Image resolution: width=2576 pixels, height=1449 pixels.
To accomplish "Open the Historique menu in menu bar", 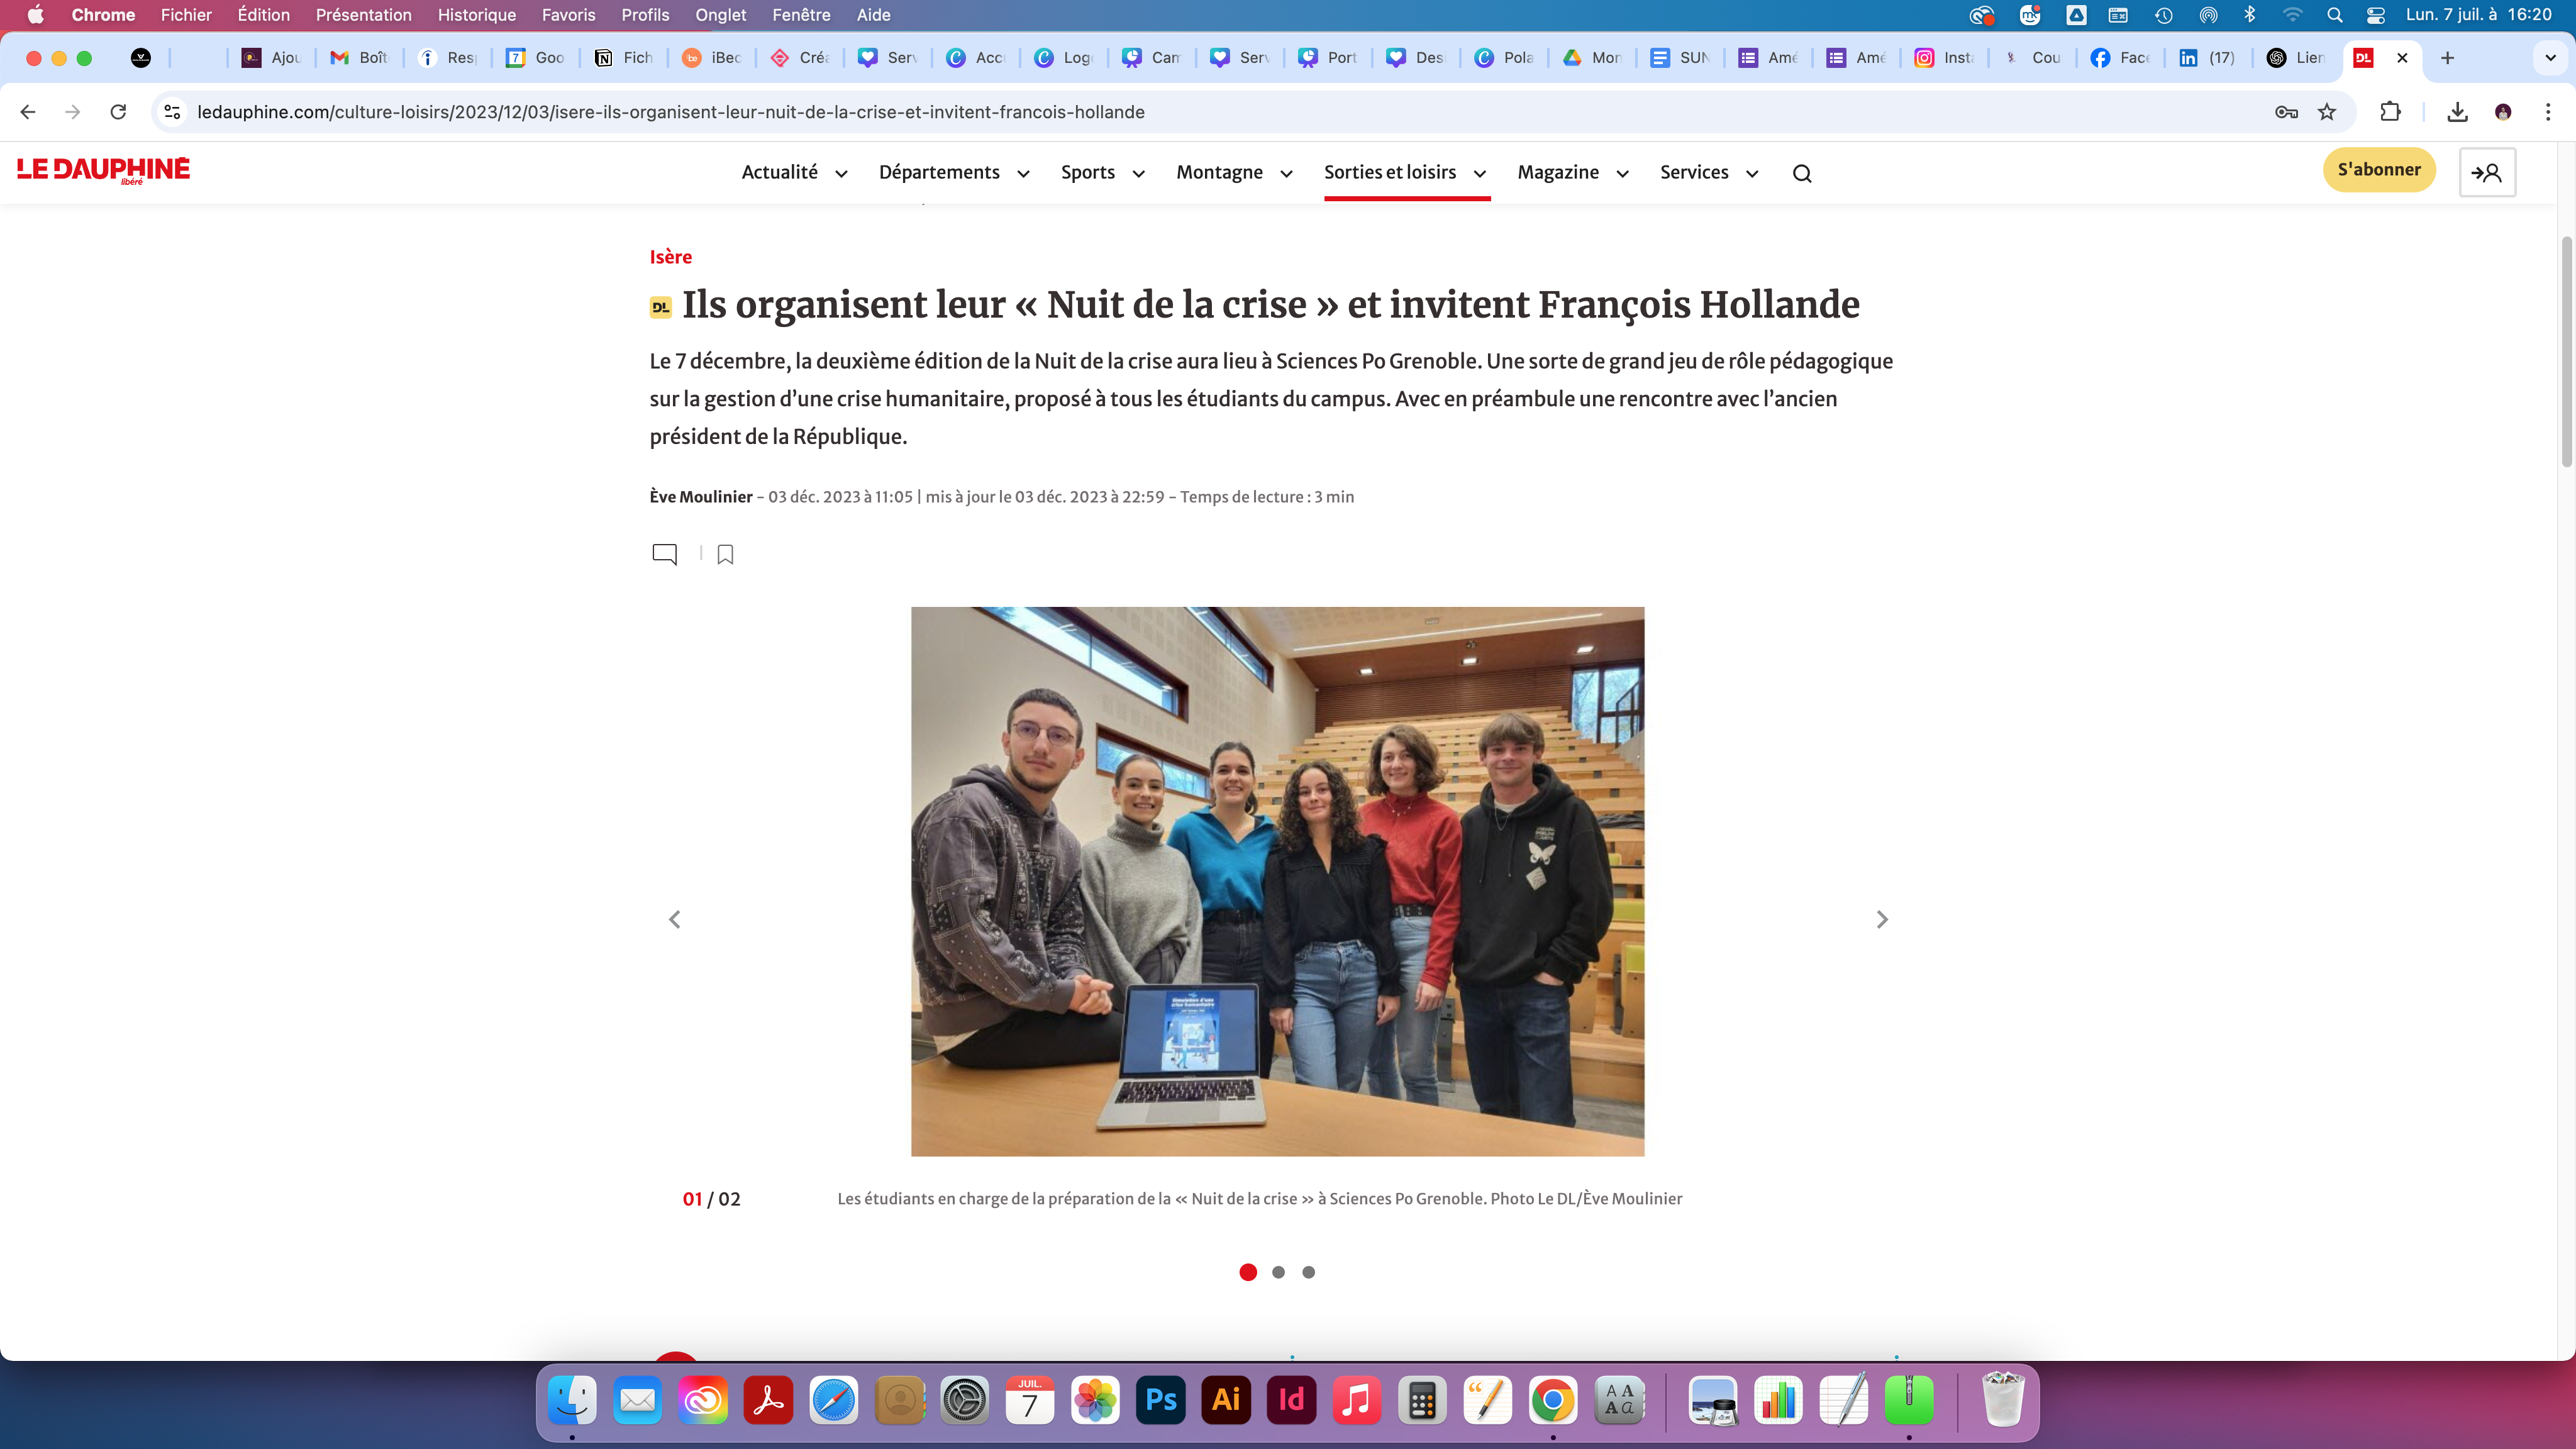I will click(476, 15).
